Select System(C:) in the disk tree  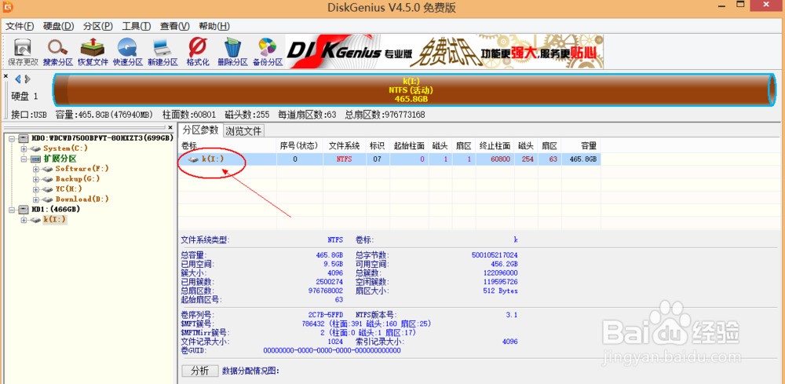click(x=66, y=148)
